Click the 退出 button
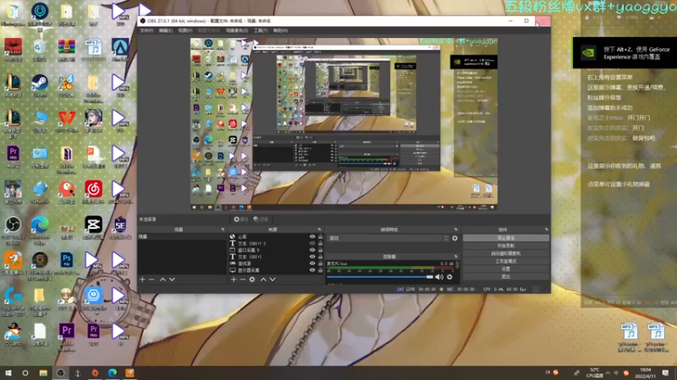 [506, 277]
